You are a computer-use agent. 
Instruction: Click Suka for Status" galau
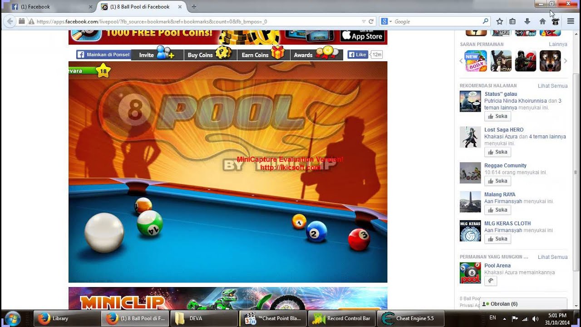point(497,116)
